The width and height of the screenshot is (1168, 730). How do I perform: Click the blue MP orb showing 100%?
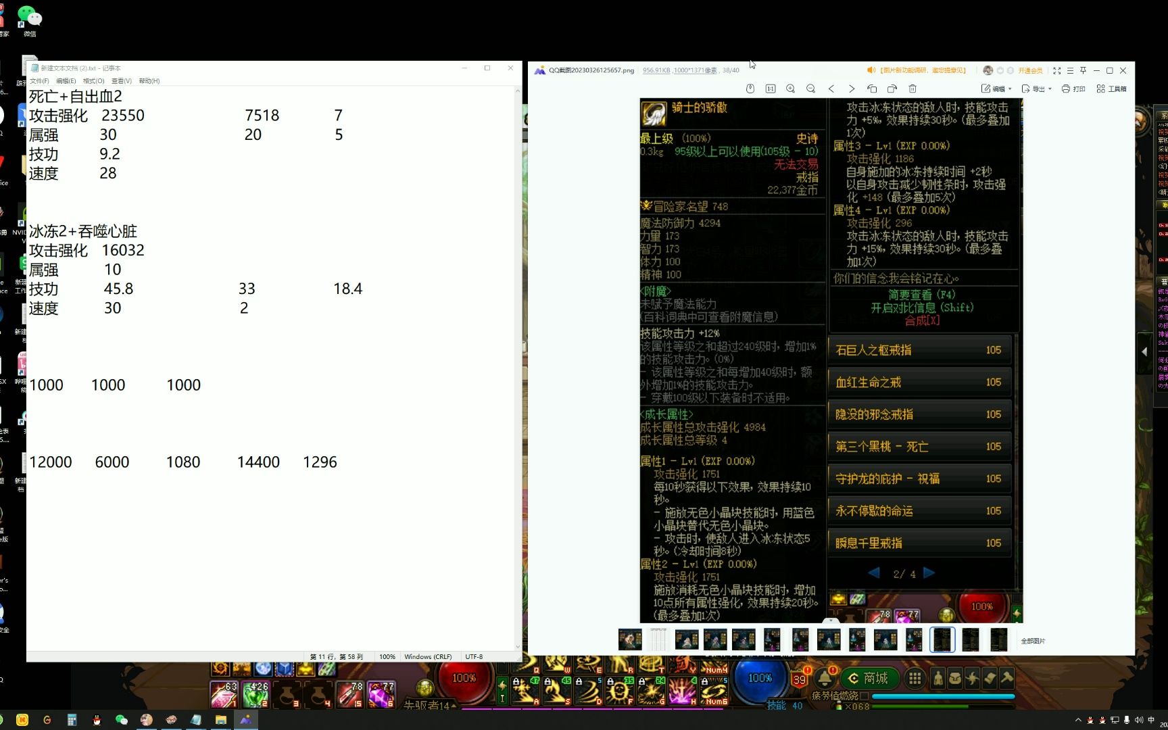pos(760,678)
